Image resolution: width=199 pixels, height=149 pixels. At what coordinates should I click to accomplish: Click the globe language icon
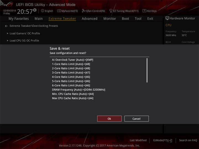[x=43, y=11]
